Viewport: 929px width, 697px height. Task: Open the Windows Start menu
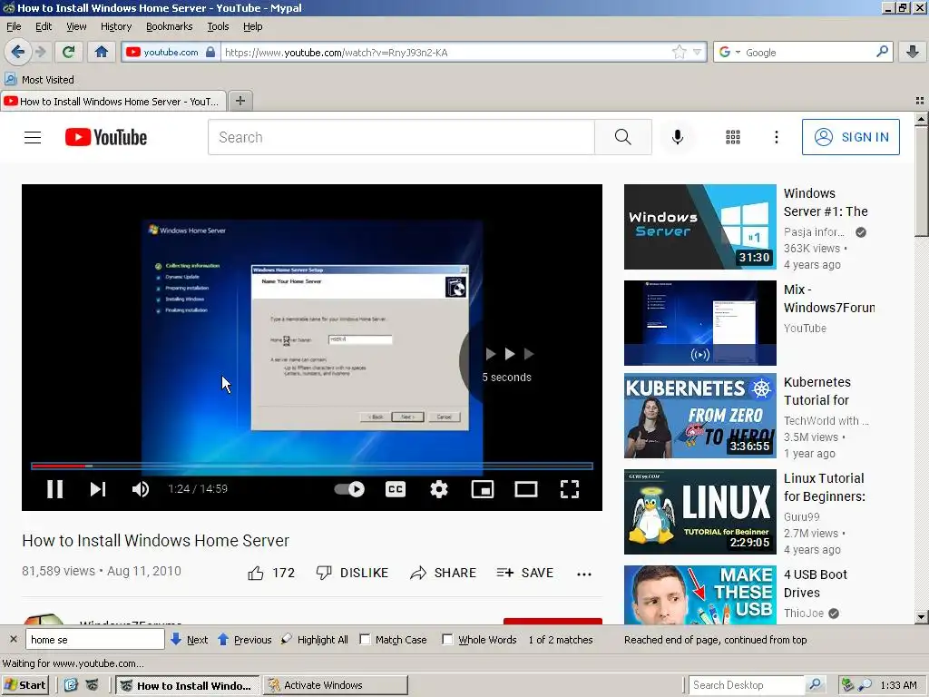point(24,685)
